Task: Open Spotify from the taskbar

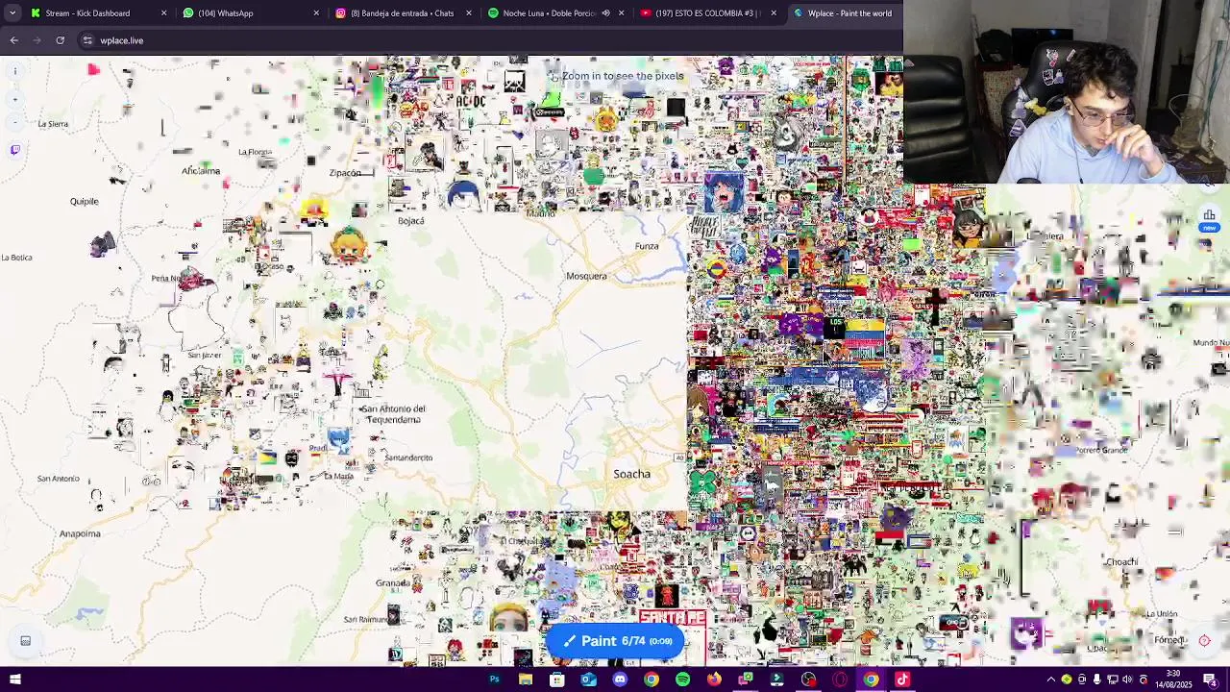Action: point(682,680)
